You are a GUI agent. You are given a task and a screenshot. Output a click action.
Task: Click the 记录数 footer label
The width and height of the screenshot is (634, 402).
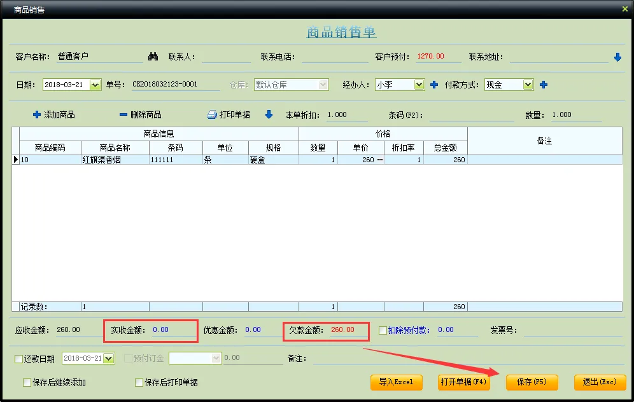point(34,307)
